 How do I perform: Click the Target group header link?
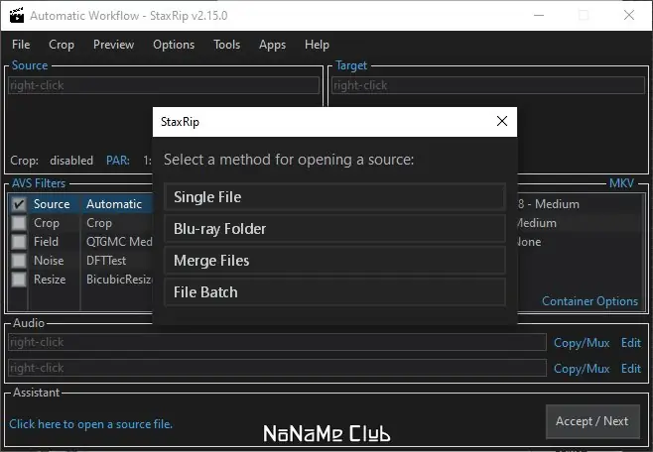[x=351, y=65]
